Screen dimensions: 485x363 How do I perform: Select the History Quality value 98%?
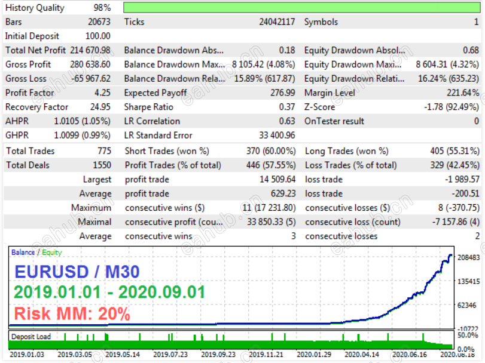click(x=102, y=8)
